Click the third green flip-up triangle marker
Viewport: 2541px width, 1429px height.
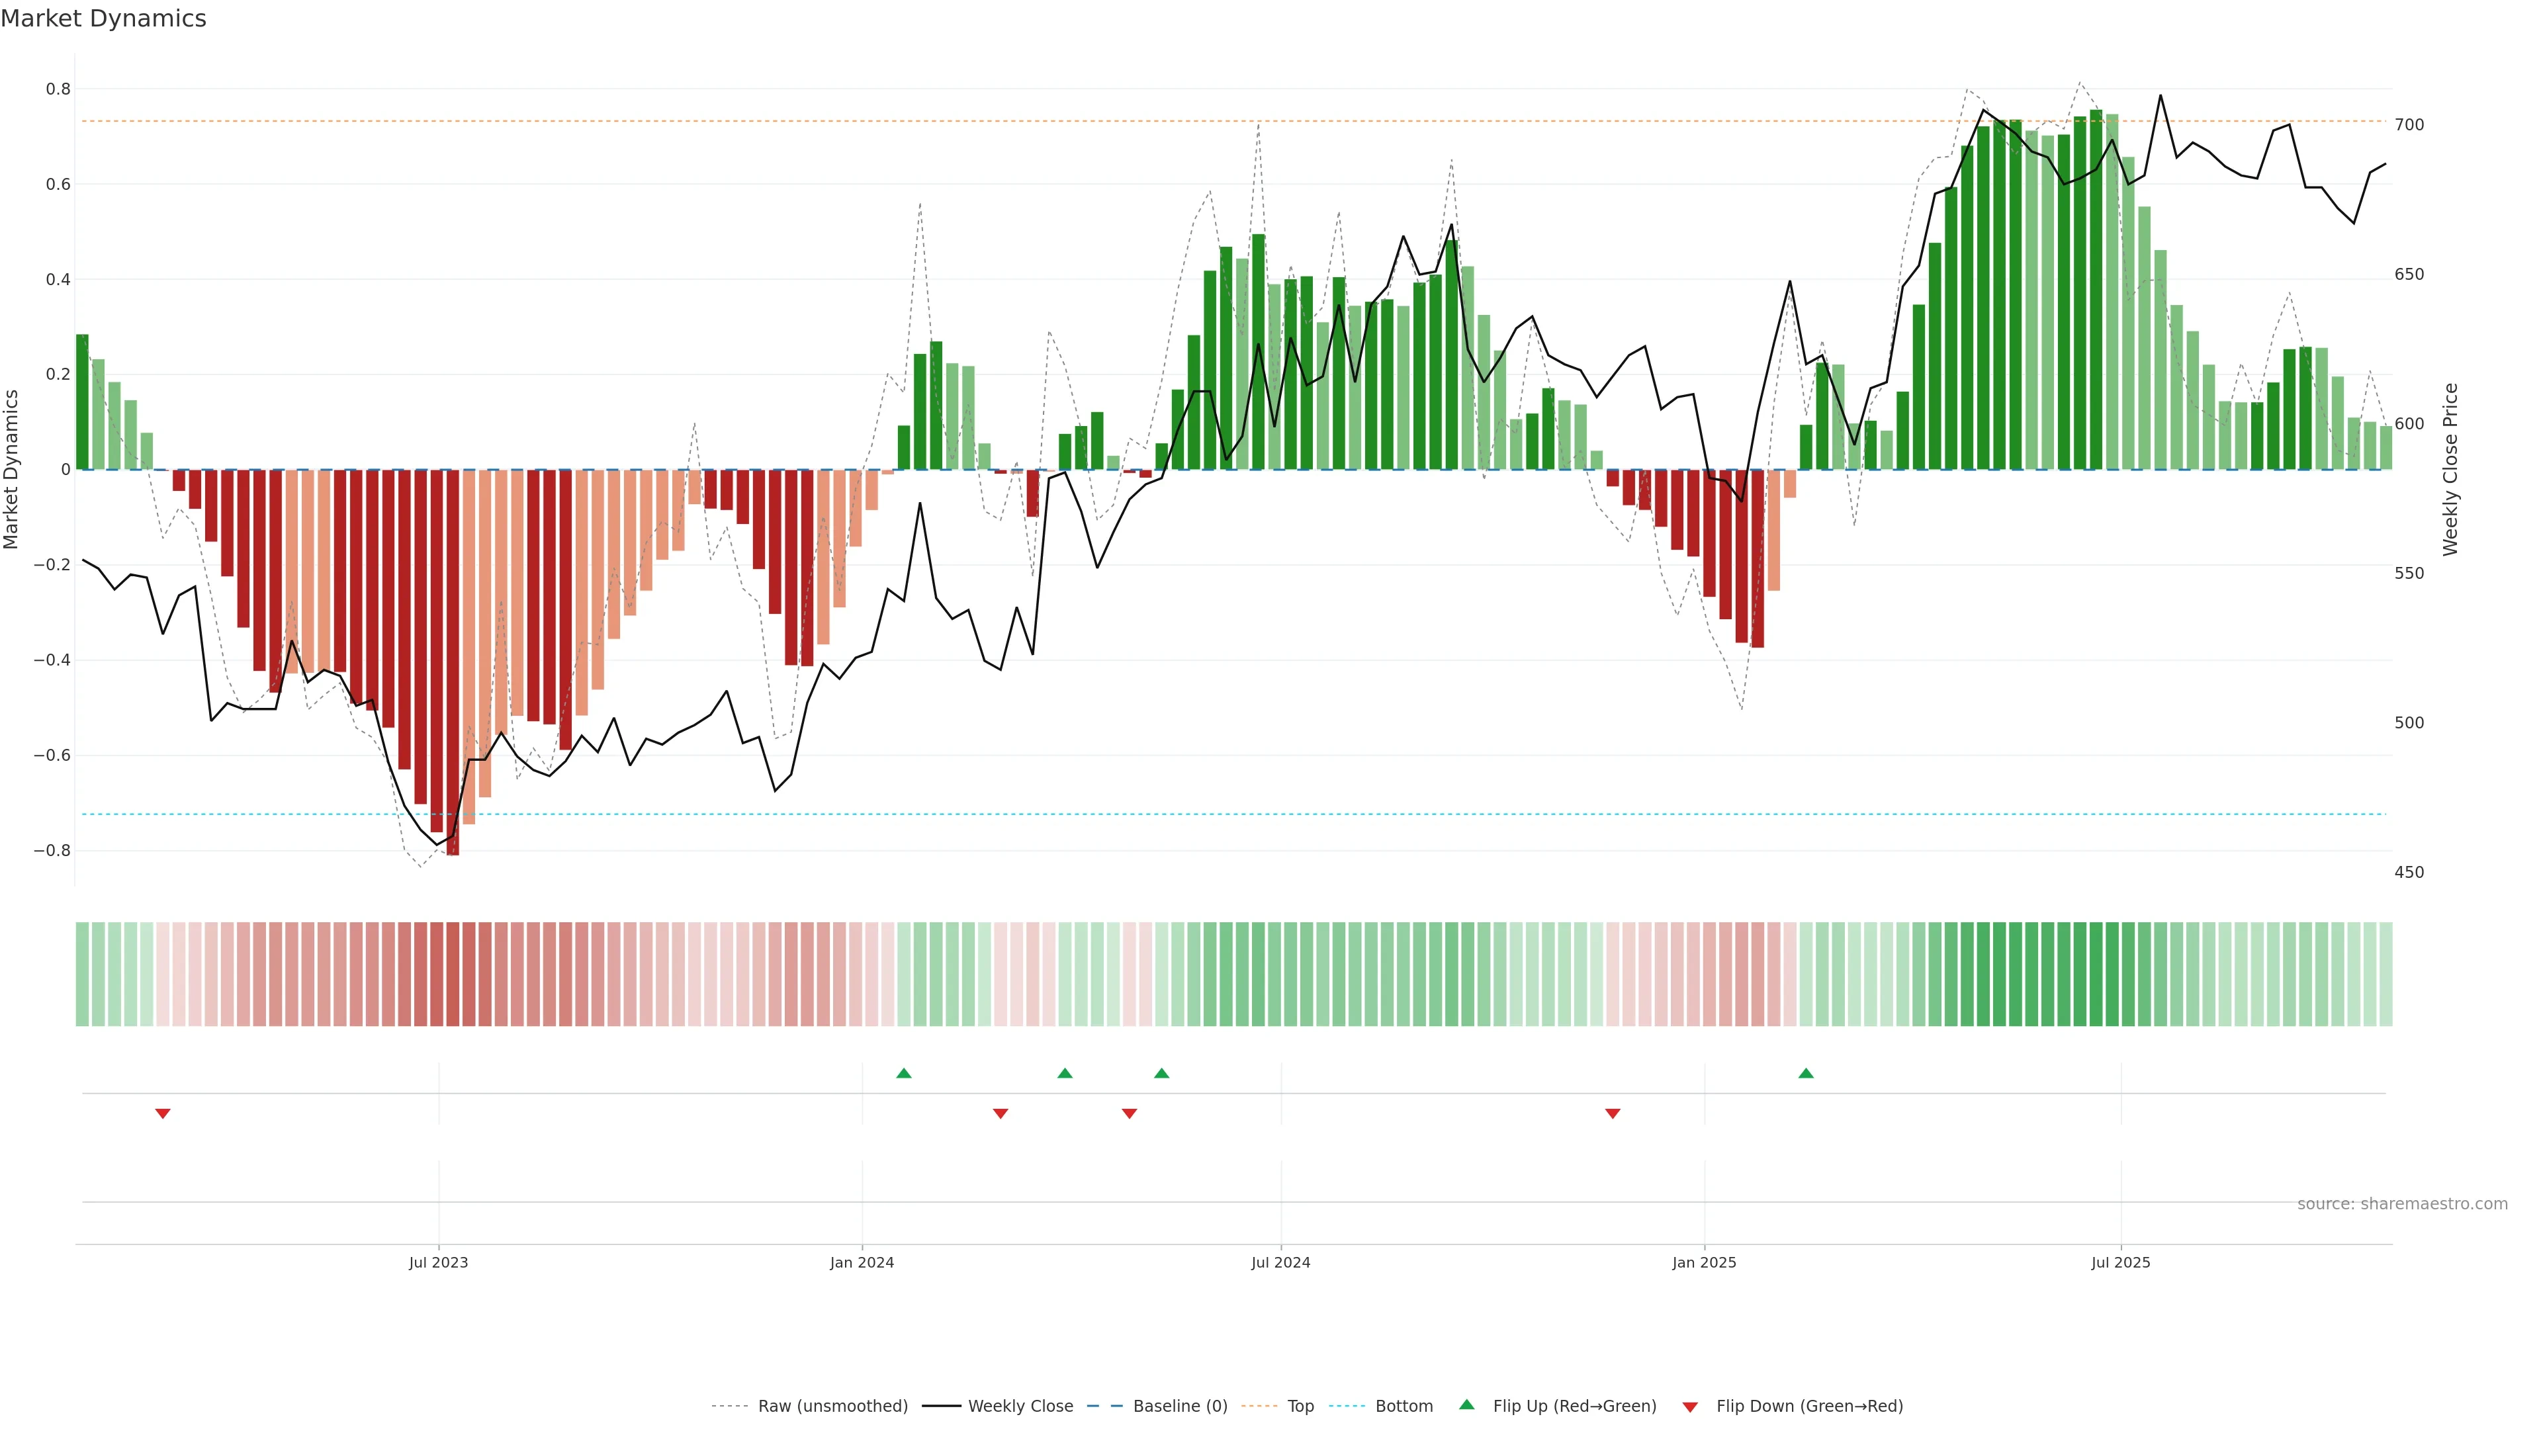pyautogui.click(x=1161, y=1073)
